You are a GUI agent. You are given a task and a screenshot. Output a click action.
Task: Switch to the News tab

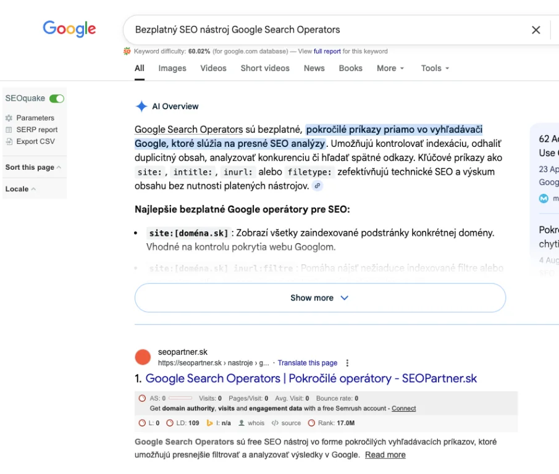coord(314,69)
